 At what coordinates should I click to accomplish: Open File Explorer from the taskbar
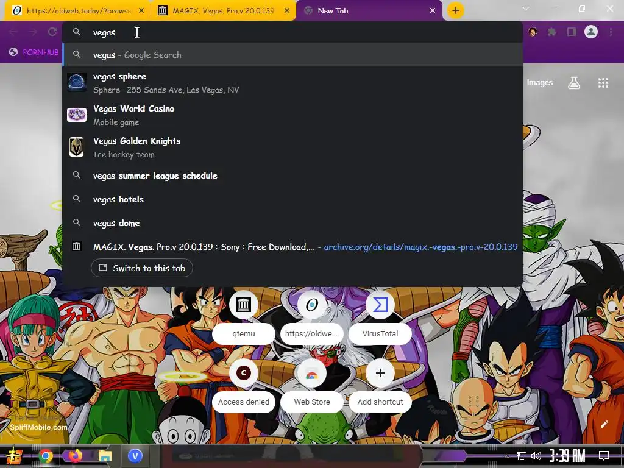105,456
